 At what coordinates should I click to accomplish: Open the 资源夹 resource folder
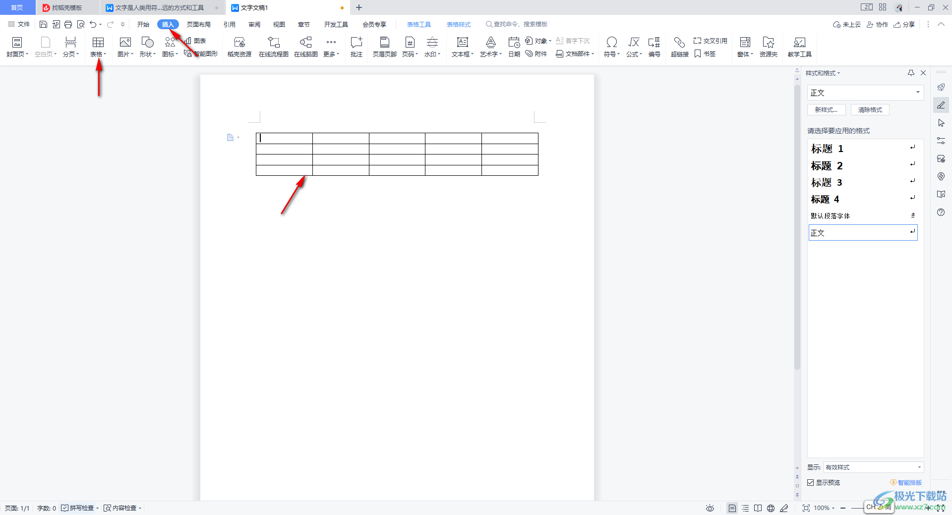[769, 47]
